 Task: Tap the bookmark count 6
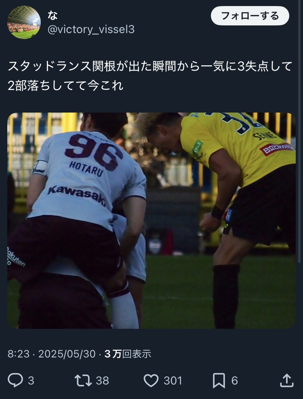click(234, 381)
